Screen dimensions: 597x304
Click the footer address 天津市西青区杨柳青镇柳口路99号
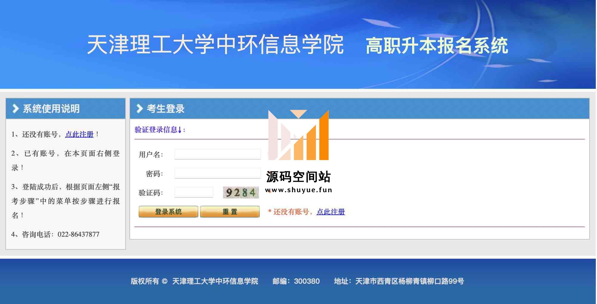click(410, 281)
